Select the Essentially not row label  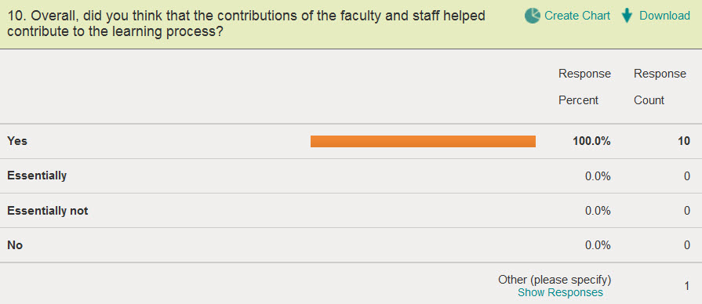point(48,211)
